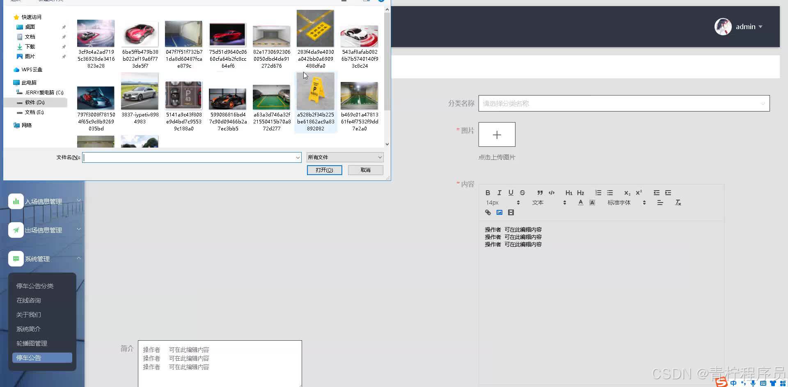Image resolution: width=788 pixels, height=387 pixels.
Task: Open the 分类名称 category dropdown
Action: tap(624, 103)
